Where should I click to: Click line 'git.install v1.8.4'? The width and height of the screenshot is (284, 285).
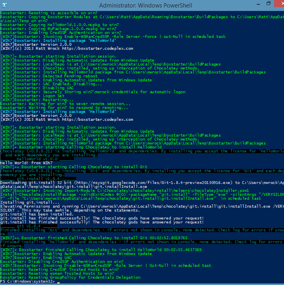[38, 179]
